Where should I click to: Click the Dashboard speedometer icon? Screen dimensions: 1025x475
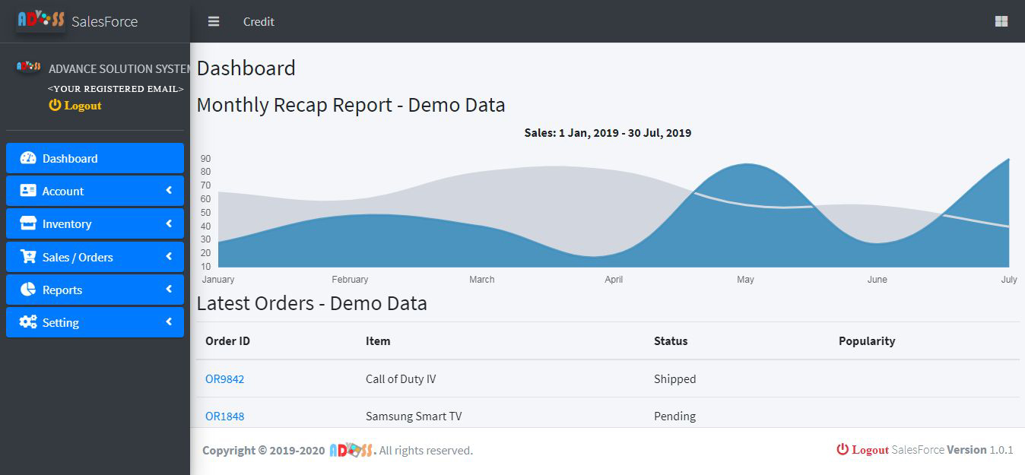click(x=28, y=158)
